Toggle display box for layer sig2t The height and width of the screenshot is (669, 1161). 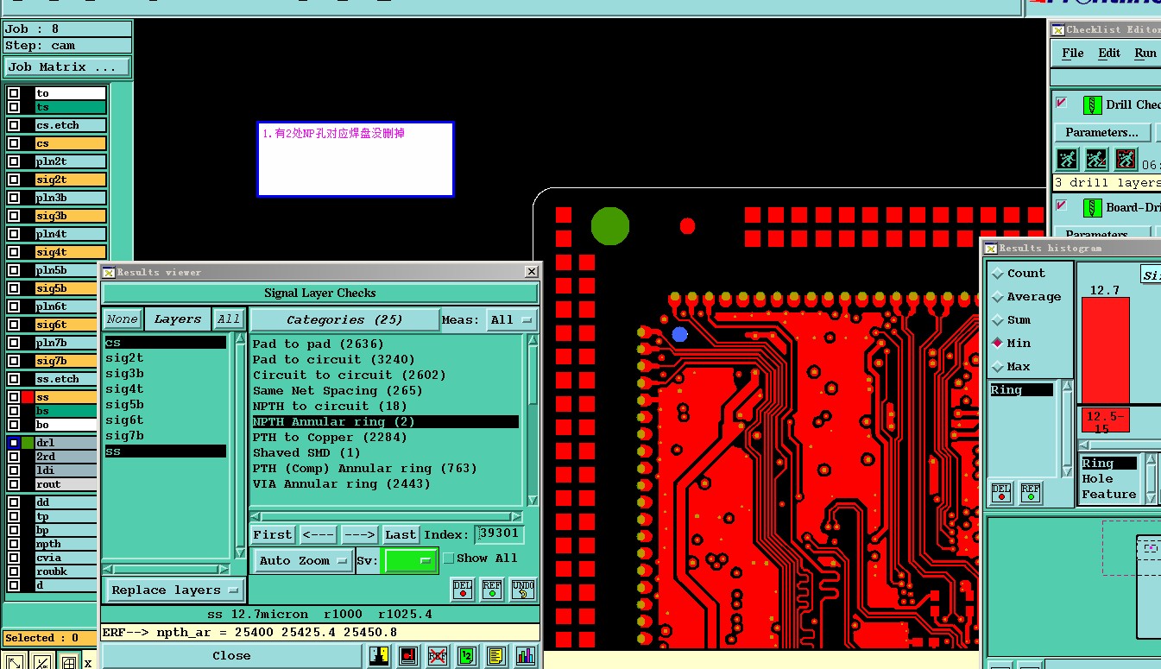pos(14,180)
